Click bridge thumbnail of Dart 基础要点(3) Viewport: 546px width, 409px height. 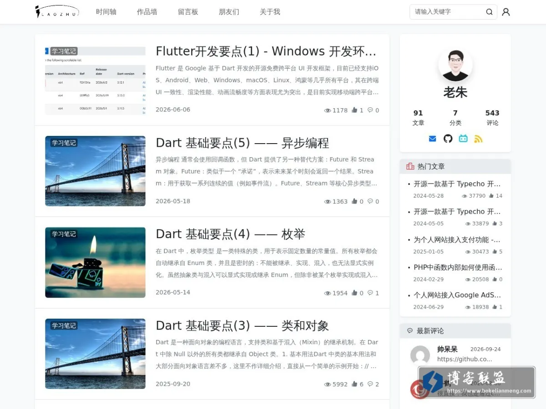[95, 354]
